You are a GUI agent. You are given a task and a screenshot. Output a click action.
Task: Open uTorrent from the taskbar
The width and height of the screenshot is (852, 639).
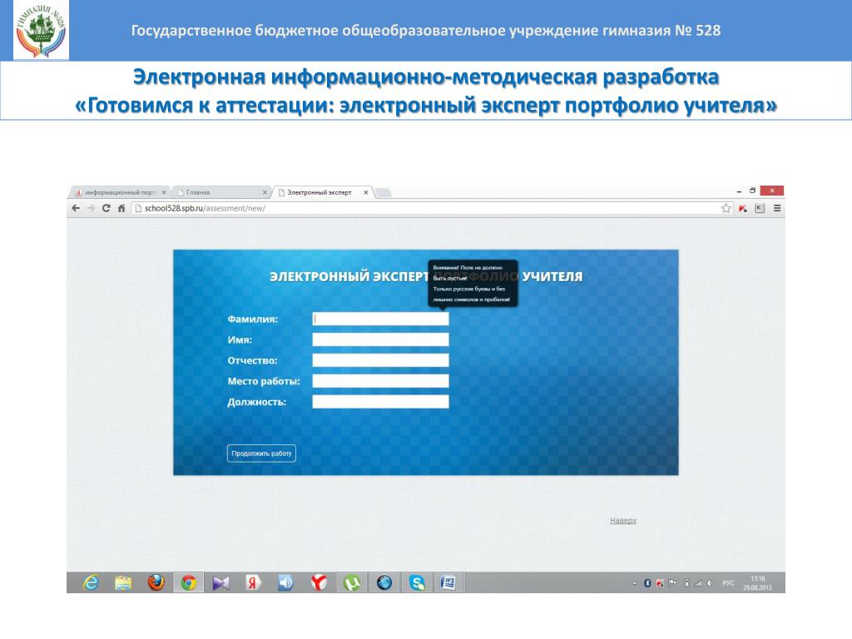[351, 582]
